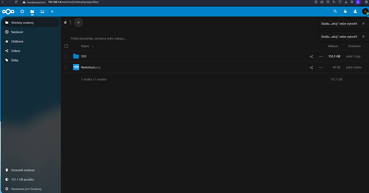The image size is (369, 193).
Task: Open the search magnifier in header
Action: pos(335,11)
